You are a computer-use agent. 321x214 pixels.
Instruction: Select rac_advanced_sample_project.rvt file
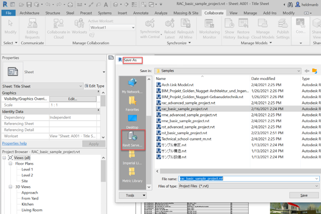[x=188, y=103]
